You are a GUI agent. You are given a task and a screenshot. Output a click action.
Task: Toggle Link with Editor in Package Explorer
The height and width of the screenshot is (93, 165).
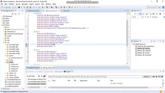pyautogui.click(x=15, y=14)
